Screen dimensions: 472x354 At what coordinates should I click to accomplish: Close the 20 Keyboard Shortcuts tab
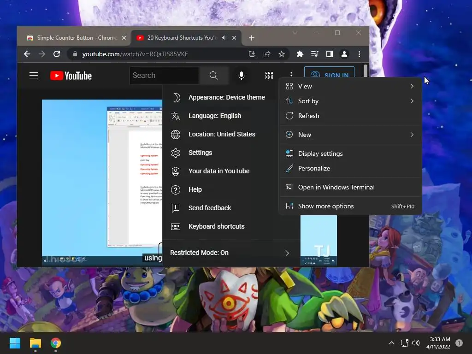point(234,38)
